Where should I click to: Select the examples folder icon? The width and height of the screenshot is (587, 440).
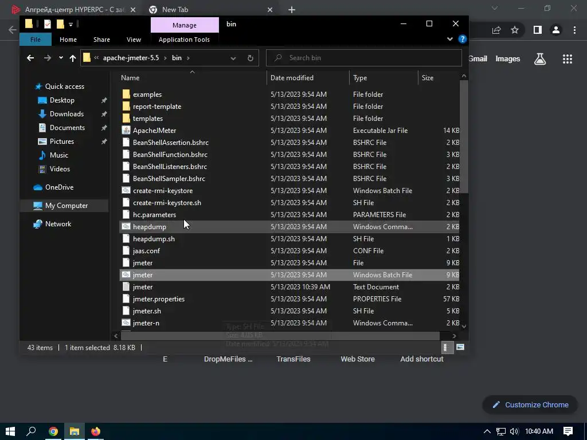tap(126, 95)
